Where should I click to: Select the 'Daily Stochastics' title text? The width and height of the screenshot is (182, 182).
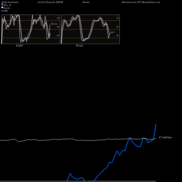pos(10,2)
